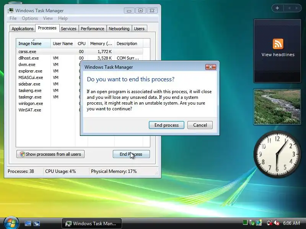Open the Help menu

63,18
